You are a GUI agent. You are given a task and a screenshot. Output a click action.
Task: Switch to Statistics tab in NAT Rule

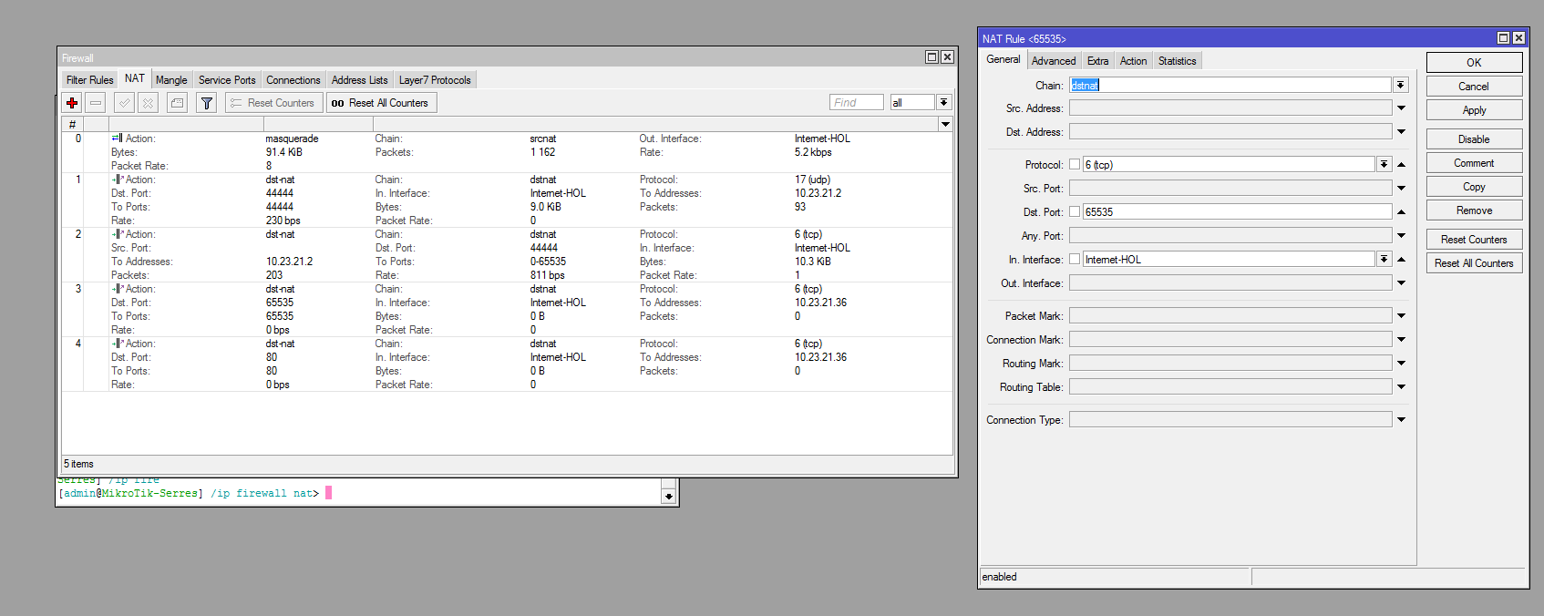pos(1178,61)
